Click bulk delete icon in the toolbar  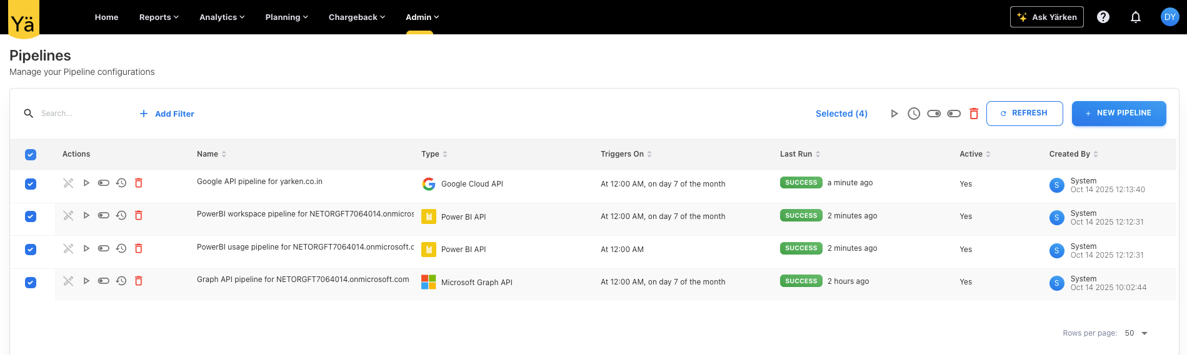(x=973, y=114)
